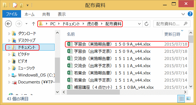Click the Properties icon in quick access toolbar
Image resolution: width=196 pixels, height=105 pixels.
[15, 5]
